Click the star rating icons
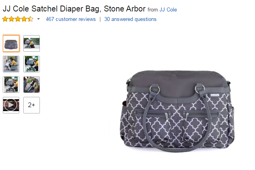 (18, 19)
